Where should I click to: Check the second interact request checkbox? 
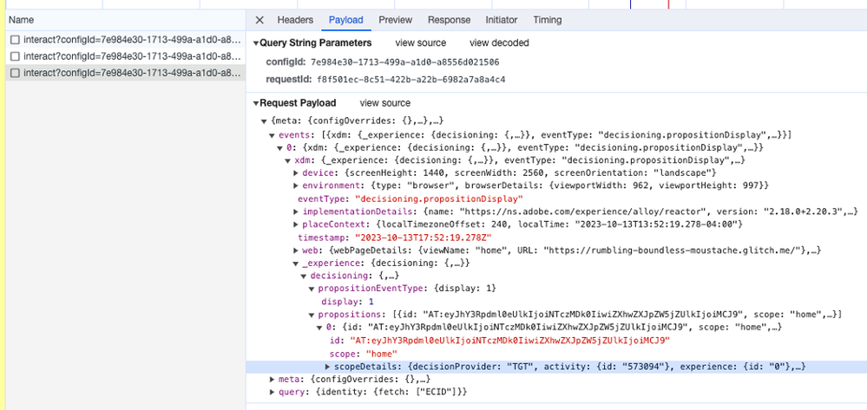click(x=15, y=56)
